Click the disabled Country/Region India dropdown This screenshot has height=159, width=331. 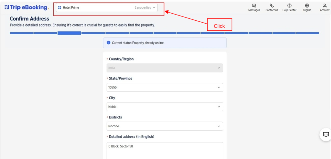(165, 68)
